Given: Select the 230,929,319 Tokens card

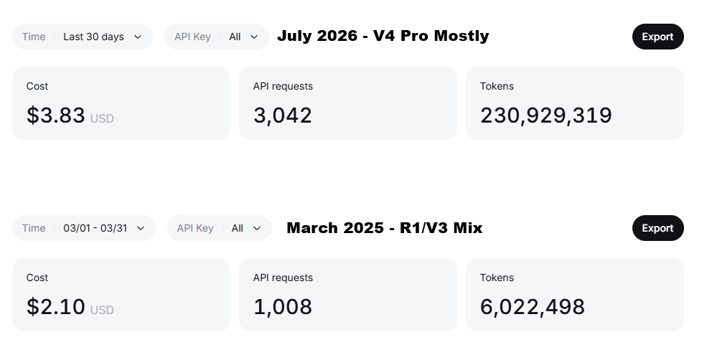Looking at the screenshot, I should (x=575, y=103).
